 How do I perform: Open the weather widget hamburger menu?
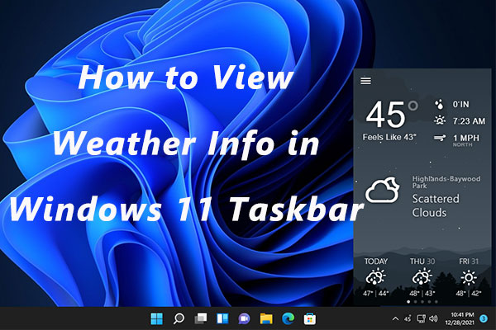point(365,81)
